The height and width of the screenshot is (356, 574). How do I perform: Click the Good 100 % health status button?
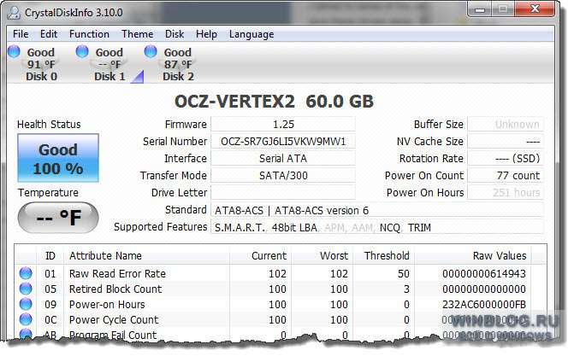point(58,158)
